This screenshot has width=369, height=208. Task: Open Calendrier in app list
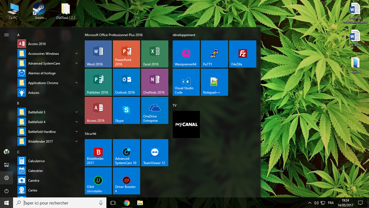48,171
